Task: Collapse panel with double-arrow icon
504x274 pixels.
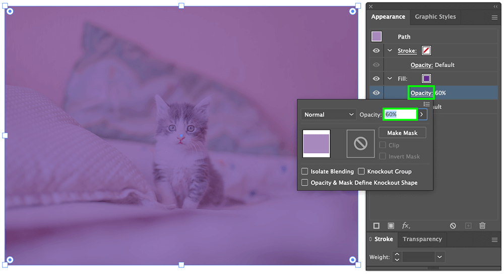Action: tap(495, 7)
